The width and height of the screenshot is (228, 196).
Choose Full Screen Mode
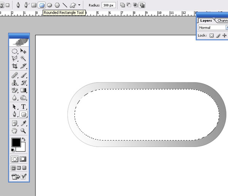pos(24,168)
